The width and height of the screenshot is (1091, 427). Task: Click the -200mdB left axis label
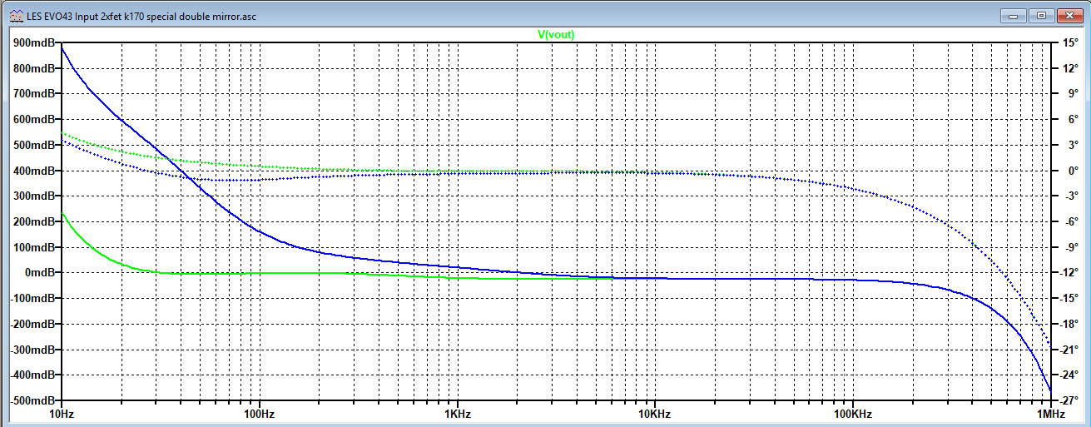(x=34, y=324)
